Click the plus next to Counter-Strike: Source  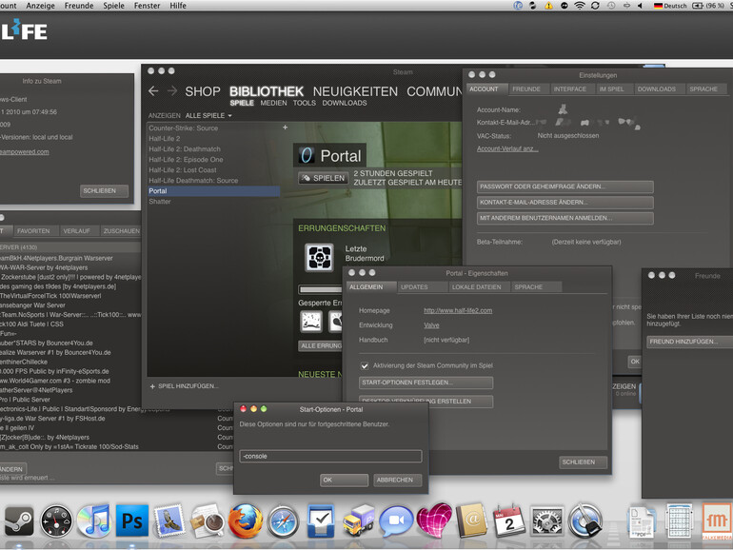[286, 128]
